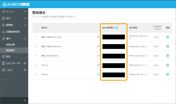
Task: Click device name 青空 太郎のiPod touch
Action: tap(51, 37)
